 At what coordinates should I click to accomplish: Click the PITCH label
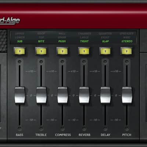[127, 135]
